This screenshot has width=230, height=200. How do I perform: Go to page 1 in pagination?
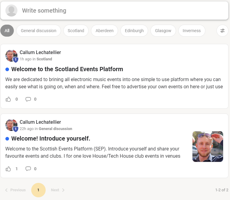pos(38,190)
